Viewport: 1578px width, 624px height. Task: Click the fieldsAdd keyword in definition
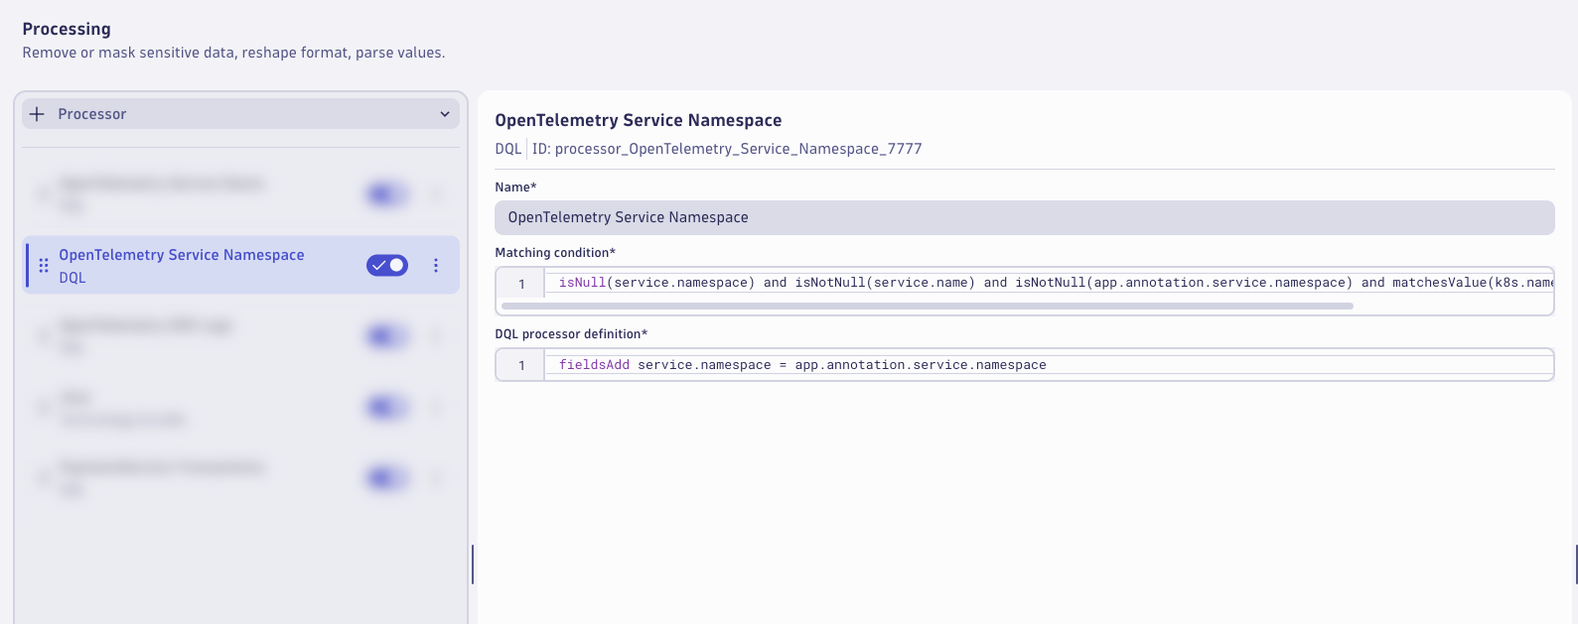pos(594,365)
